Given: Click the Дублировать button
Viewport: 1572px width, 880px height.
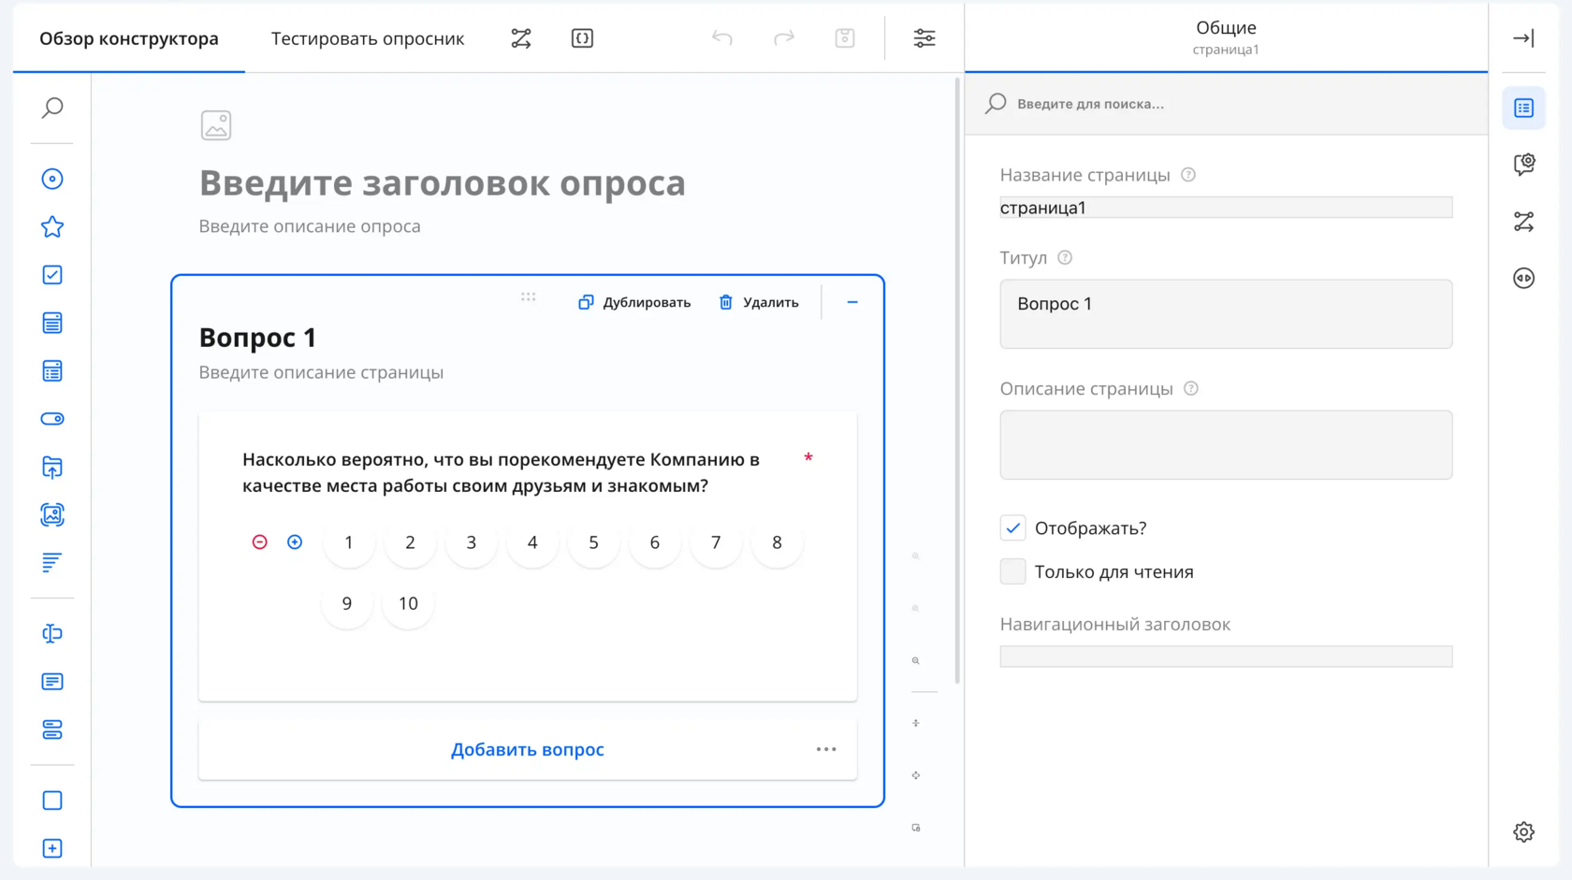Looking at the screenshot, I should tap(634, 302).
